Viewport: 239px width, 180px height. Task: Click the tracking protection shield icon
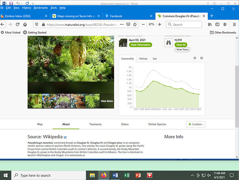[x=37, y=24]
